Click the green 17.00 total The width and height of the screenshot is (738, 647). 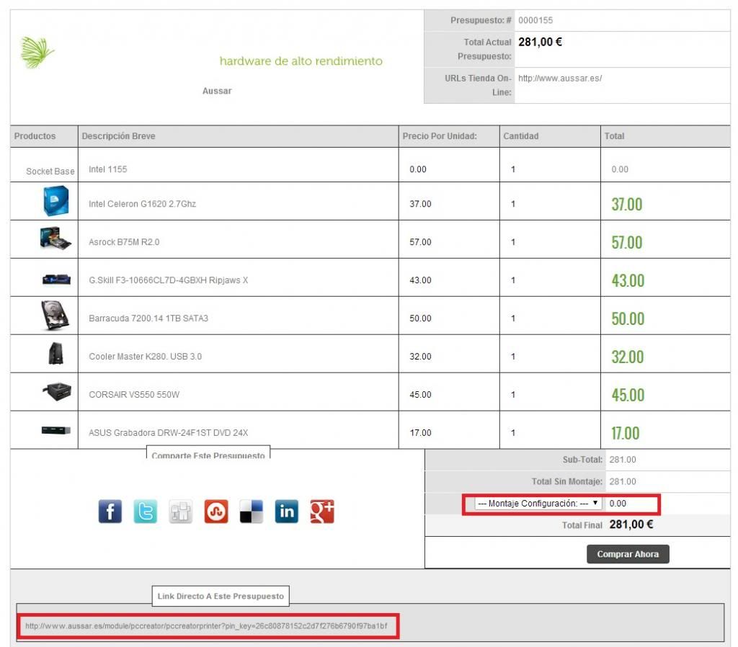point(625,433)
